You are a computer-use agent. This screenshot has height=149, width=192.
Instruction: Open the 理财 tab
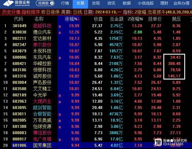164,3
